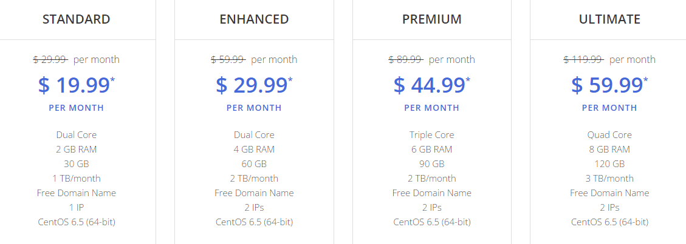Screen dimensions: 686x244
Task: Click Quad Core in the Ultimate plan
Action: 609,135
